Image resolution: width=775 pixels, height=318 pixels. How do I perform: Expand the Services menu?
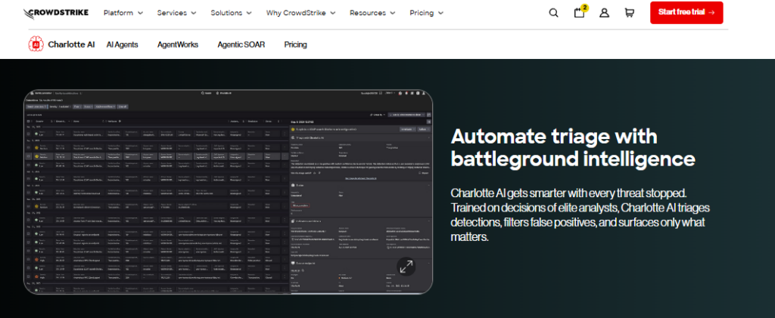176,13
